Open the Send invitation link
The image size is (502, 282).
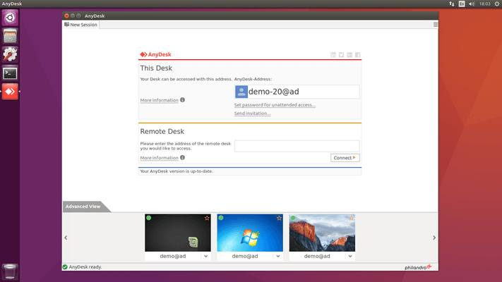[x=252, y=114]
